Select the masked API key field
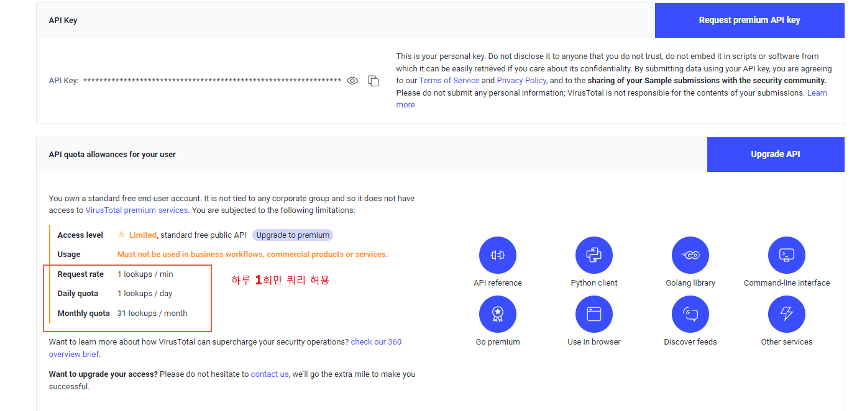This screenshot has height=411, width=857. 212,81
